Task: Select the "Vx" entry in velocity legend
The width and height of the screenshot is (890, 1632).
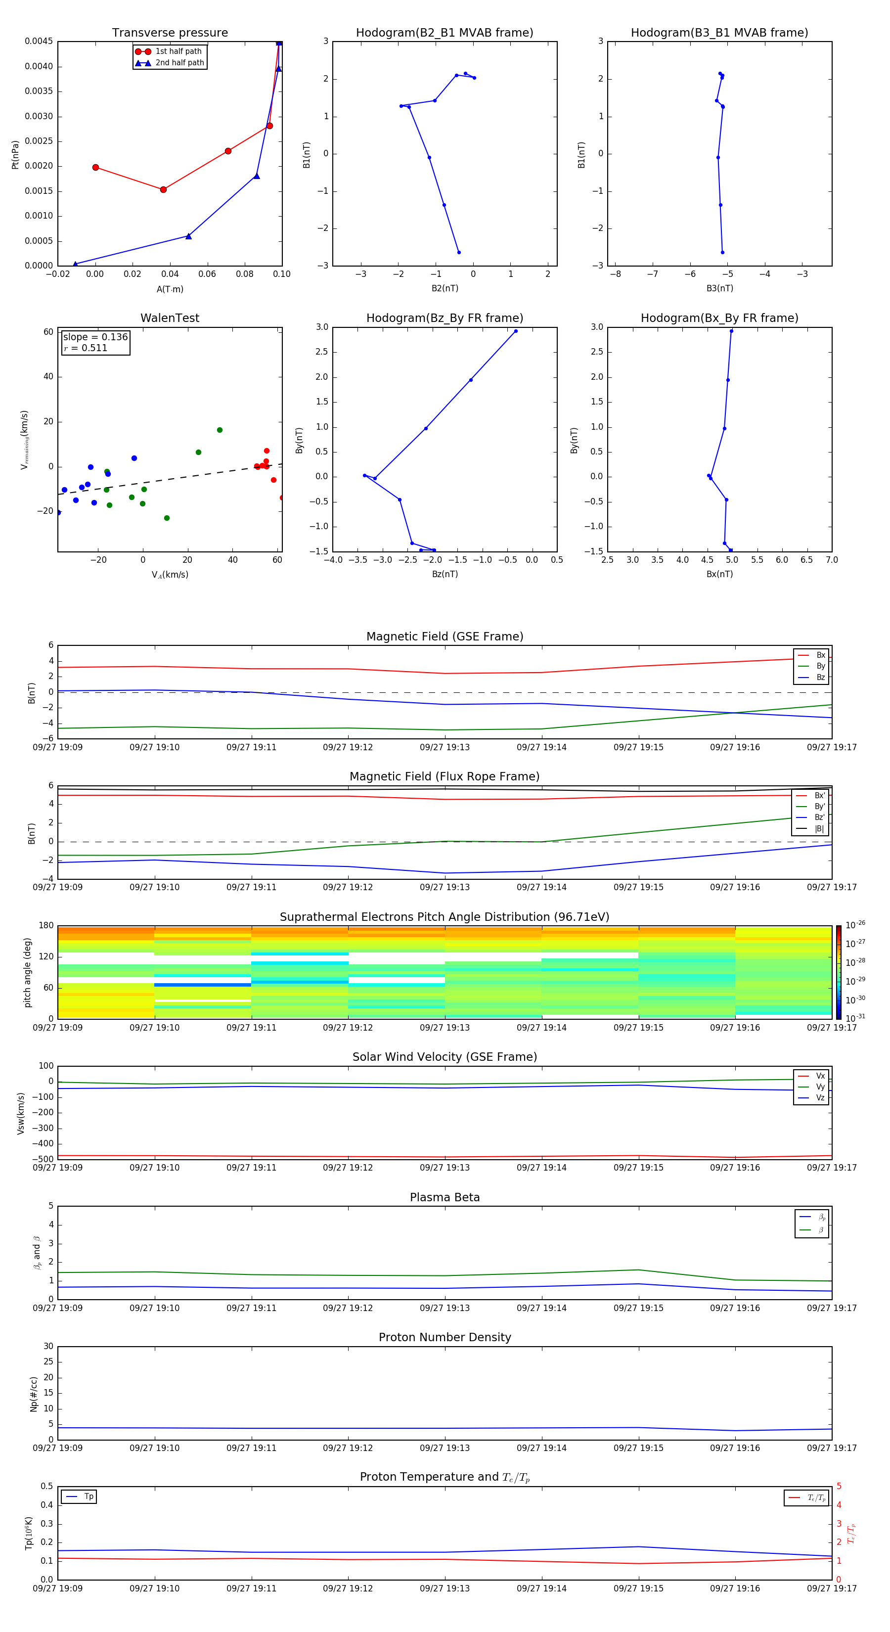Action: 811,1076
